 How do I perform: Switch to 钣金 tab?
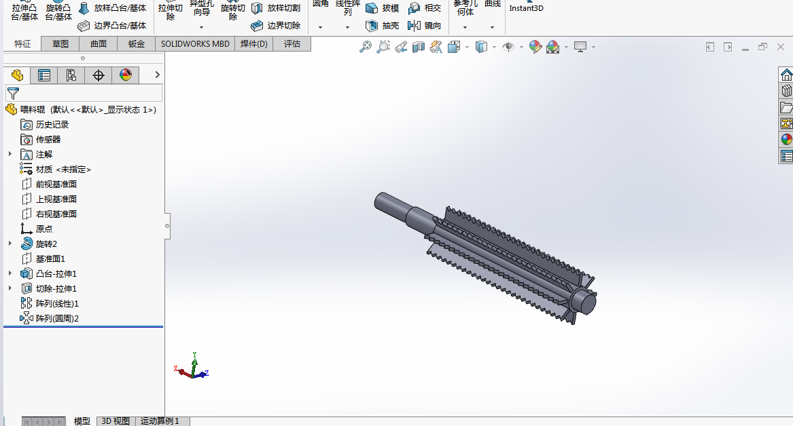(x=137, y=44)
